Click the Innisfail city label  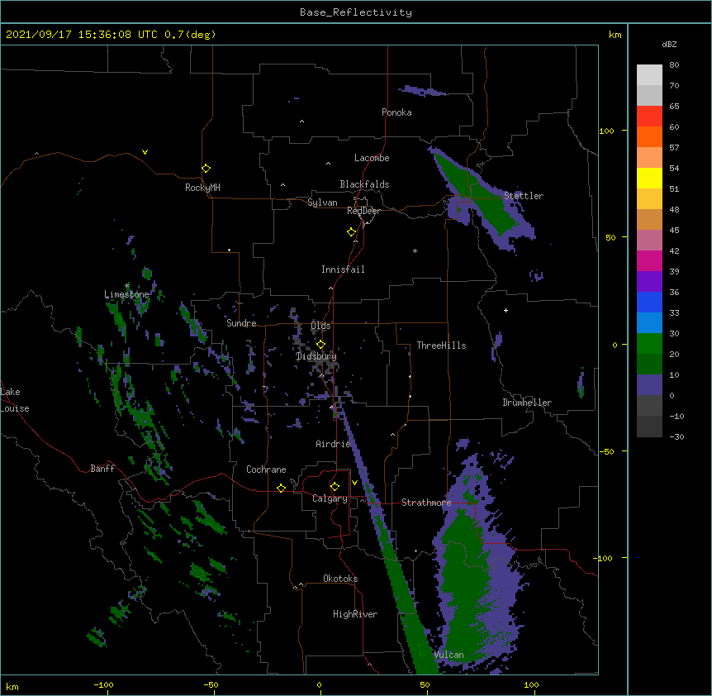343,269
